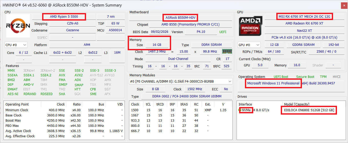Viewport: 348px width, 143px height.
Task: Click the AM4 platform field
Action: click(x=87, y=45)
